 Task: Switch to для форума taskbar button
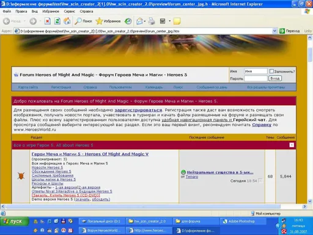click(196, 222)
